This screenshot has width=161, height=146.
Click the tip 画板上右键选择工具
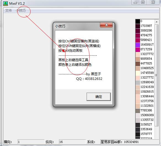click(73, 60)
